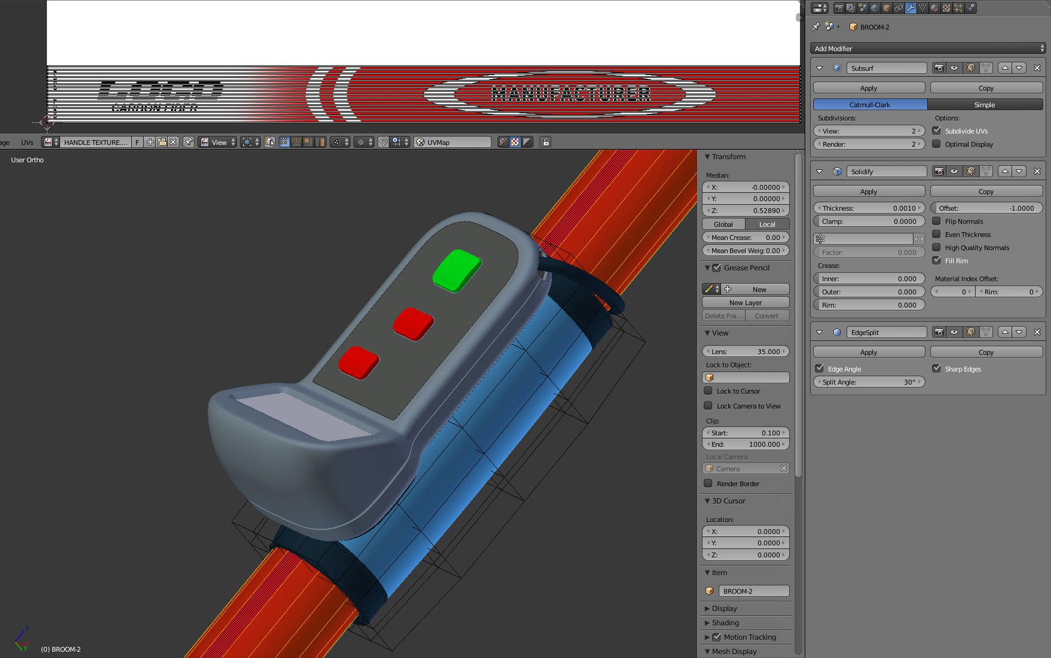Disable the Subdivide UVs checkbox

(x=936, y=130)
